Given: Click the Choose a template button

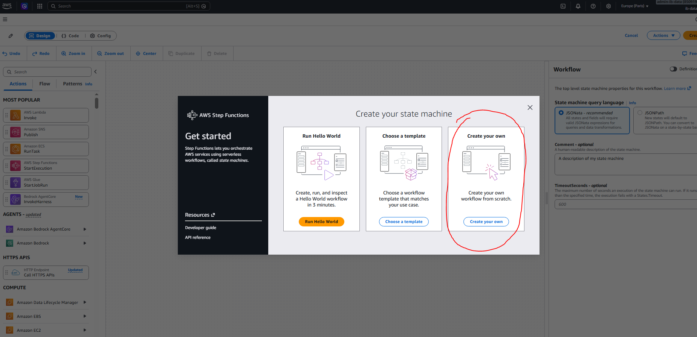Looking at the screenshot, I should [404, 222].
